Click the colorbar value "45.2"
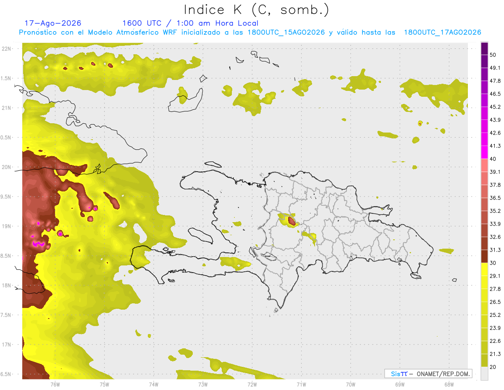504x390 pixels. 495,107
